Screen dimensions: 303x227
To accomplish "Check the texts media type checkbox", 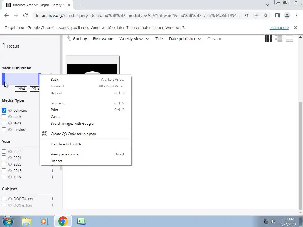I will click(4, 123).
